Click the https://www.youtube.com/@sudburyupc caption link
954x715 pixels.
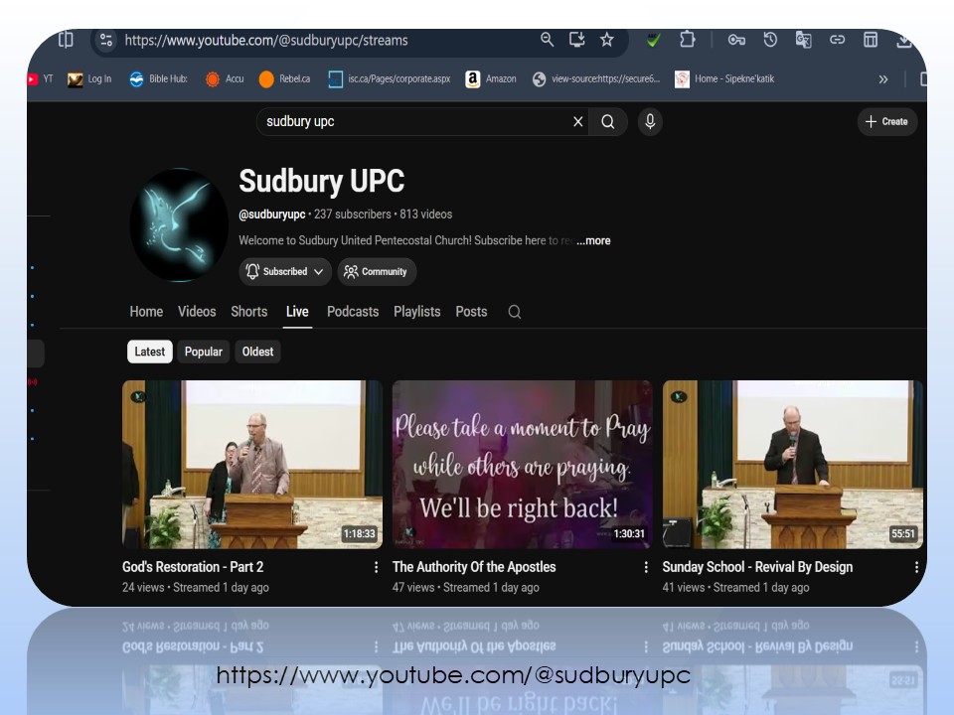pyautogui.click(x=453, y=675)
